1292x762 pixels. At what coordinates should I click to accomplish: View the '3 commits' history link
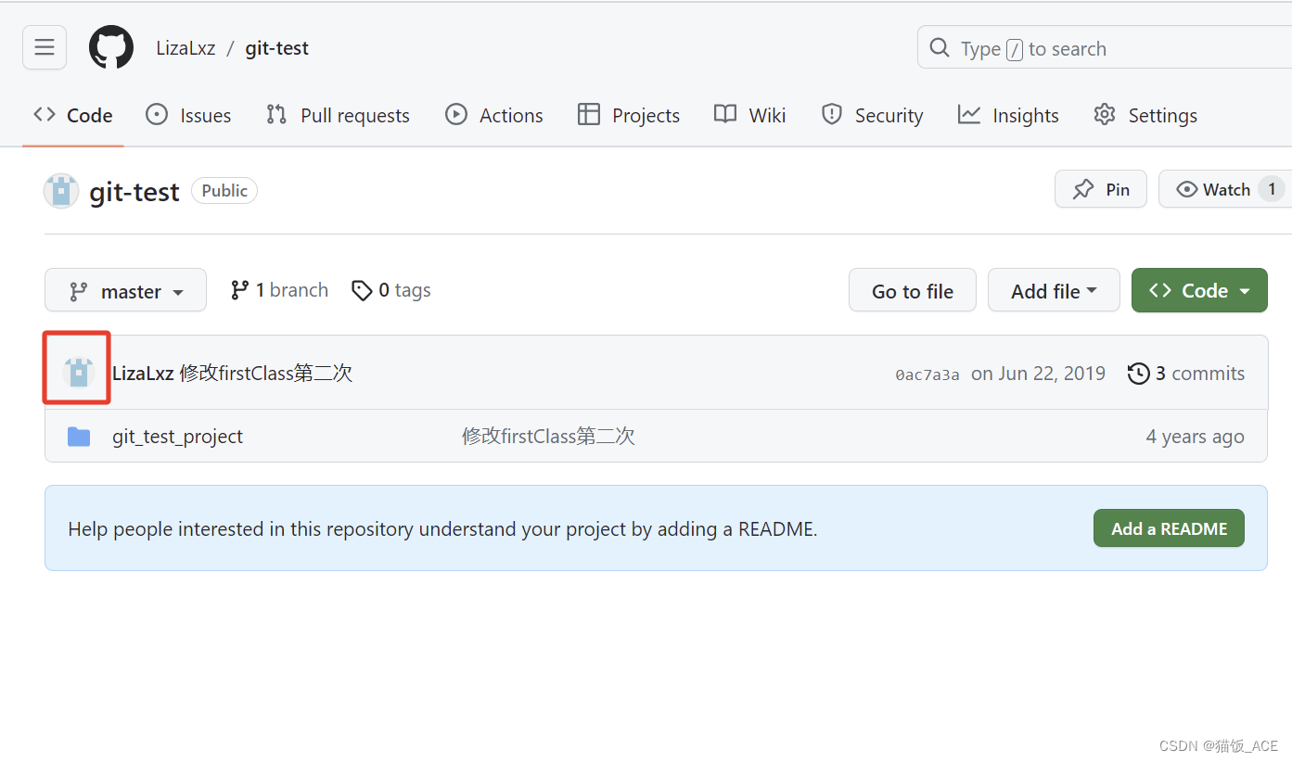[x=1186, y=374]
